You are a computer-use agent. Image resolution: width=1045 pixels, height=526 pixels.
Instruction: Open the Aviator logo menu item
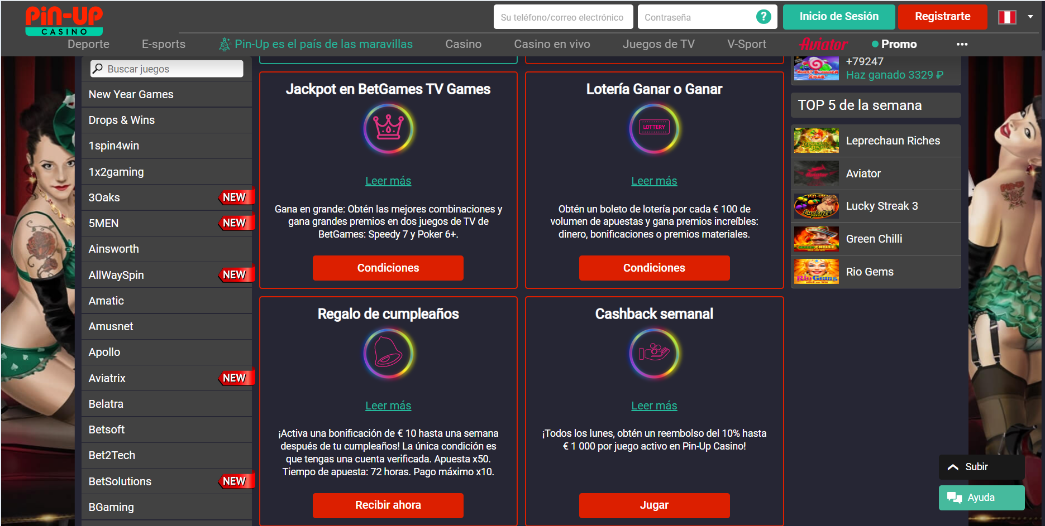point(823,44)
